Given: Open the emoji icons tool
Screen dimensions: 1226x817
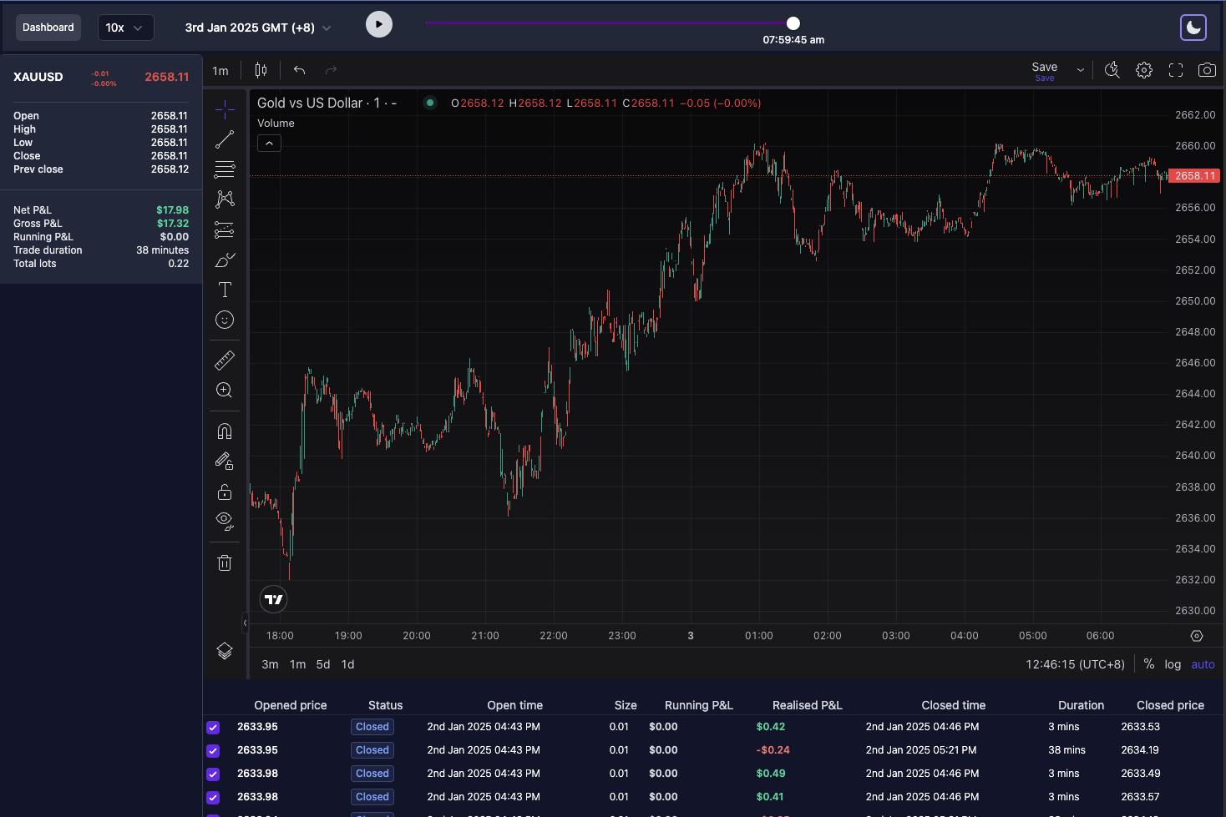Looking at the screenshot, I should click(225, 320).
